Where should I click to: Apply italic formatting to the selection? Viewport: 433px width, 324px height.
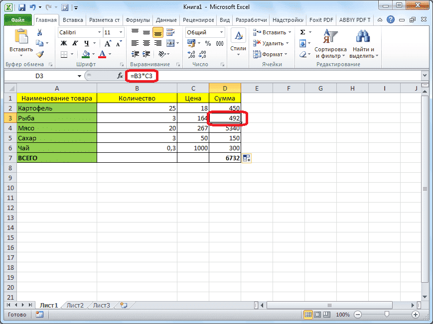74,44
